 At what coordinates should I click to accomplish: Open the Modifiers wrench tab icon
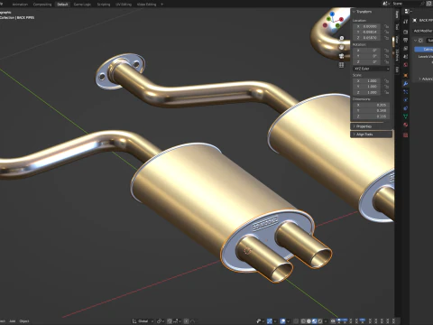click(x=406, y=84)
